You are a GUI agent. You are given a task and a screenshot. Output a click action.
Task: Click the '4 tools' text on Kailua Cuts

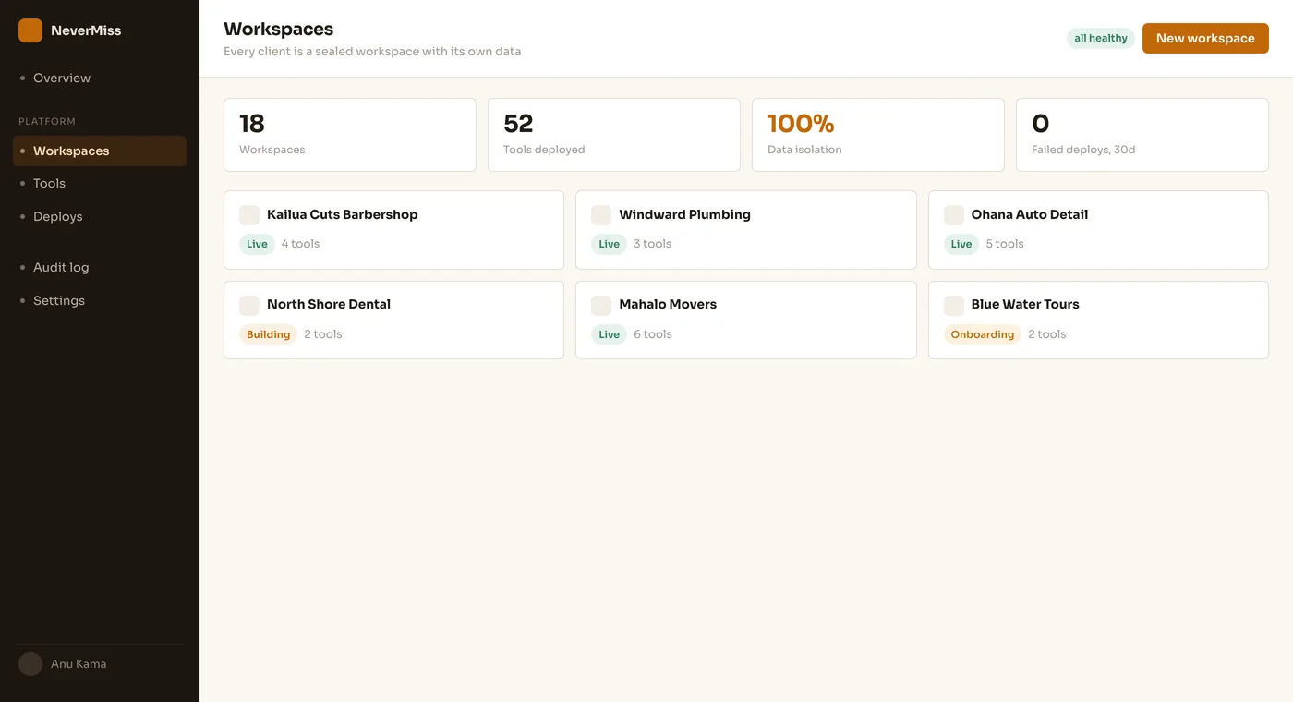click(x=300, y=244)
